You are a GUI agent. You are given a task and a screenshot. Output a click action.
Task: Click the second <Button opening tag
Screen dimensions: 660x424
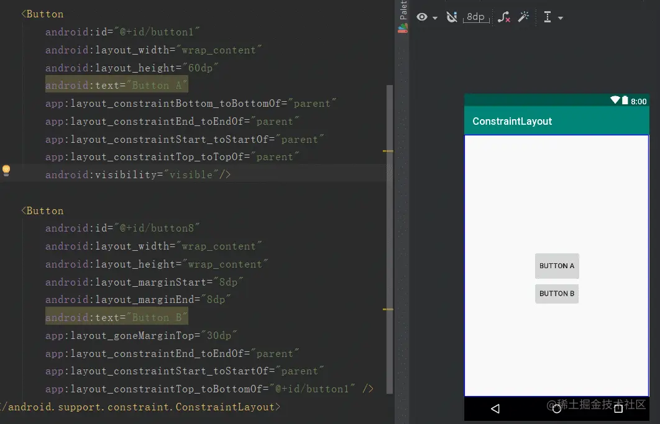point(42,210)
